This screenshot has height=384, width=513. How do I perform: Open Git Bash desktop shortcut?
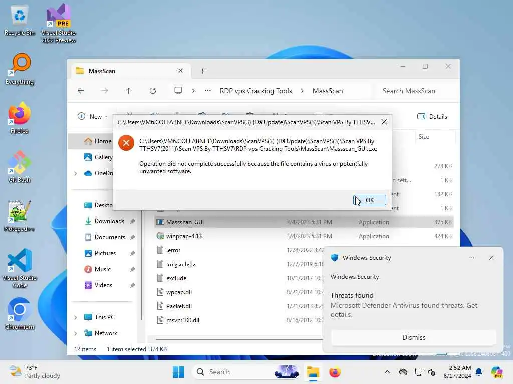(x=20, y=167)
